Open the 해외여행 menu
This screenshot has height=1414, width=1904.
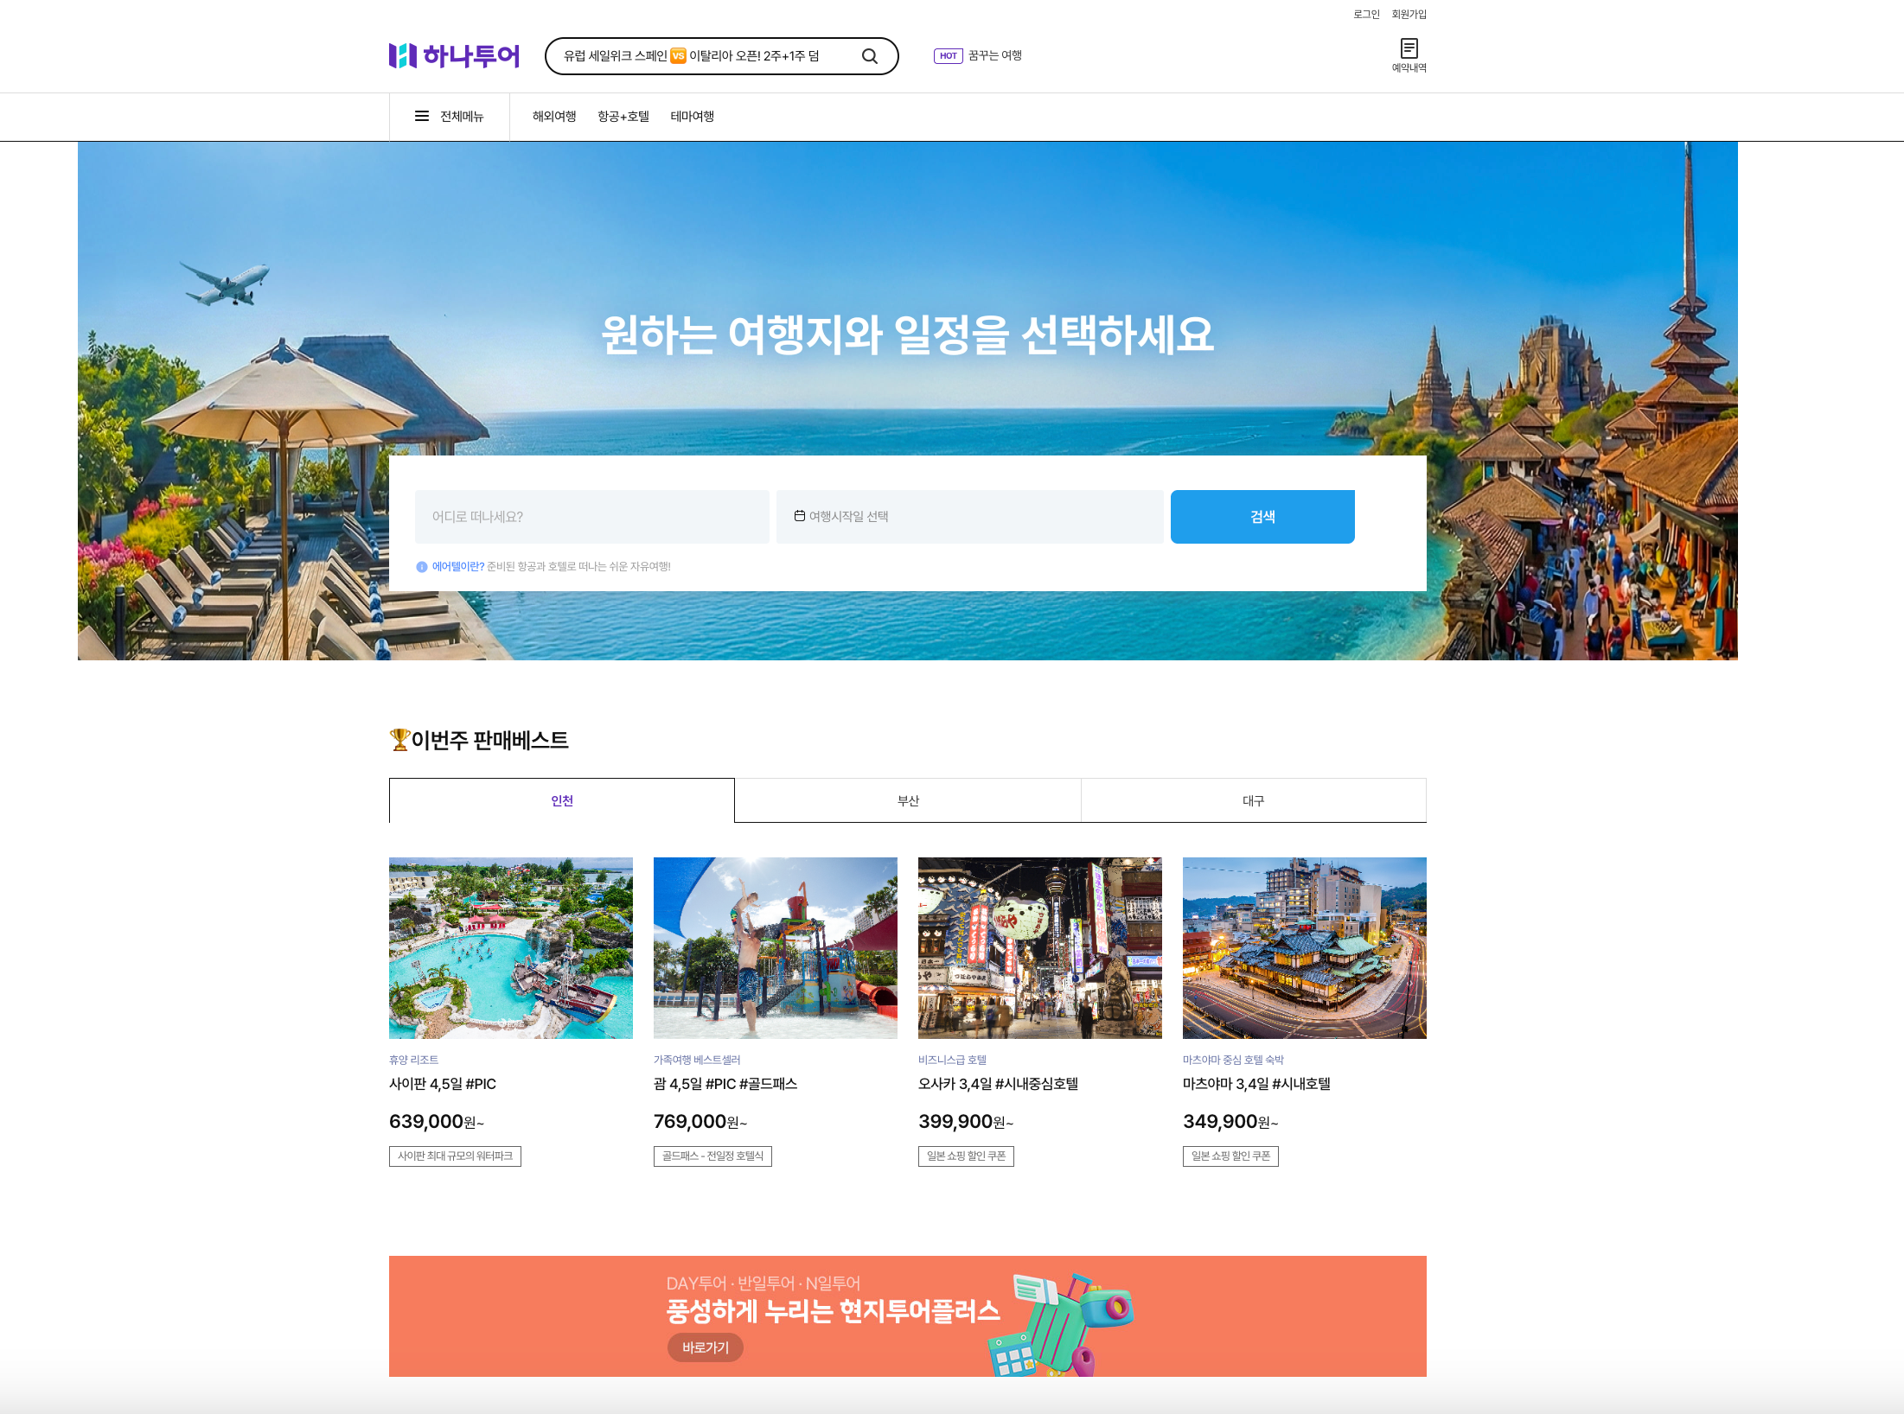tap(554, 117)
